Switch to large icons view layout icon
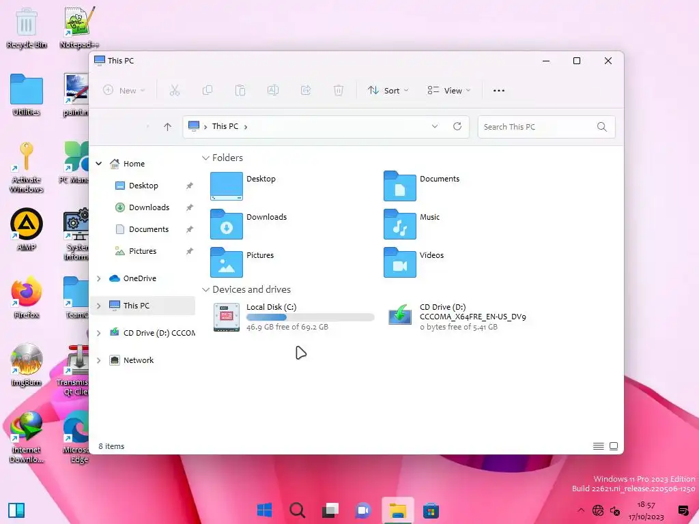This screenshot has width=699, height=524. (x=614, y=446)
